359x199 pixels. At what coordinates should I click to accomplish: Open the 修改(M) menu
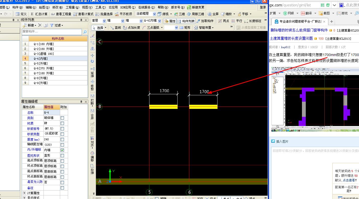pyautogui.click(x=57, y=7)
